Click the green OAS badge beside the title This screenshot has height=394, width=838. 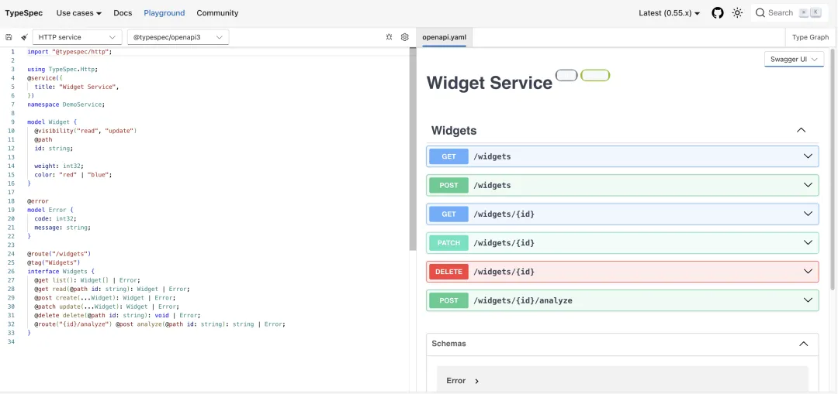(x=595, y=75)
